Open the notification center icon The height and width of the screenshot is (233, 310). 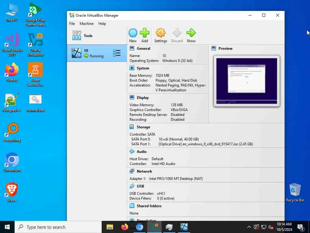301,227
